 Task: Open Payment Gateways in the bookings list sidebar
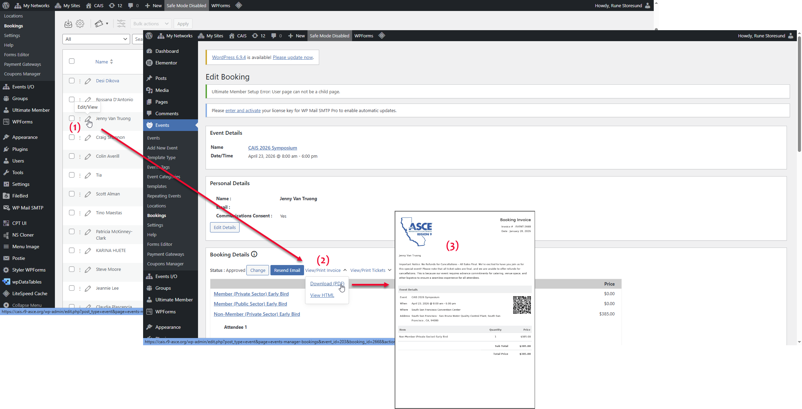coord(22,64)
